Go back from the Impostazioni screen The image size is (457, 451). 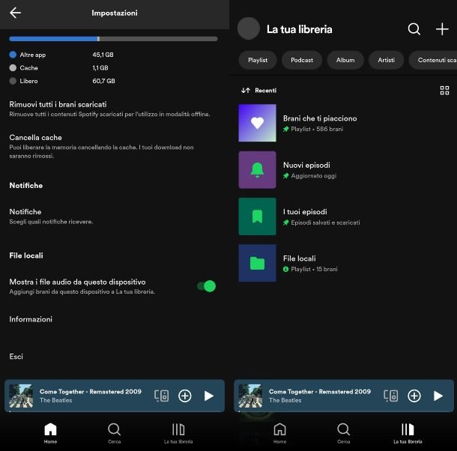(x=15, y=13)
